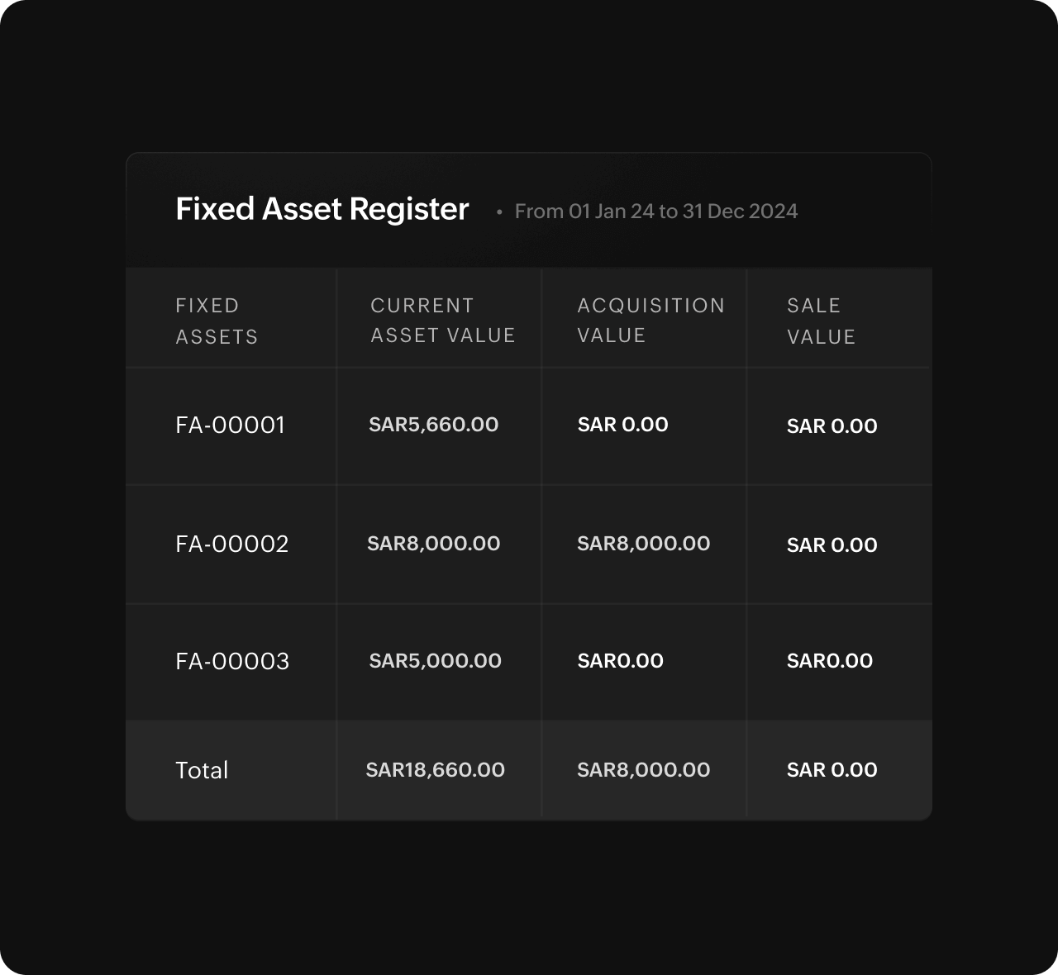Select FA-00002's acquisition value of SAR8,000.00
The height and width of the screenshot is (975, 1058).
click(643, 544)
